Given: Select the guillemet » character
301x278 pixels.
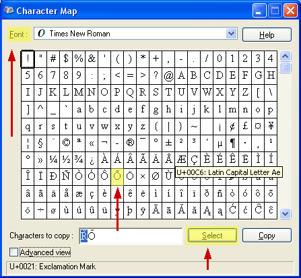Looking at the screenshot, I should point(40,160).
